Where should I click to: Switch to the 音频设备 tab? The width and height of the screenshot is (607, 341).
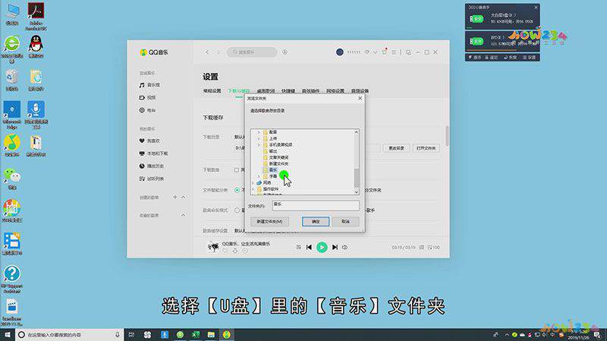pyautogui.click(x=360, y=91)
